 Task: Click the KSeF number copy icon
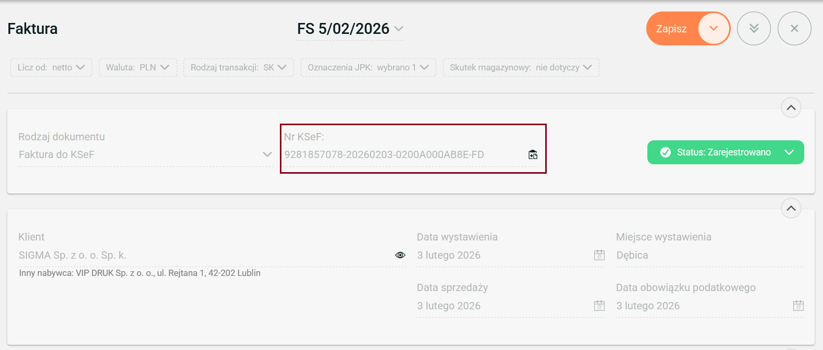pyautogui.click(x=533, y=154)
